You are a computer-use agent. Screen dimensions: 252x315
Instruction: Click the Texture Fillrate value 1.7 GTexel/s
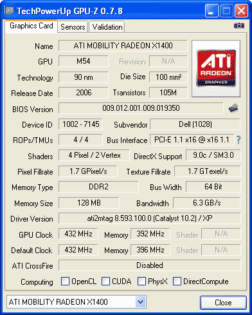(208, 171)
